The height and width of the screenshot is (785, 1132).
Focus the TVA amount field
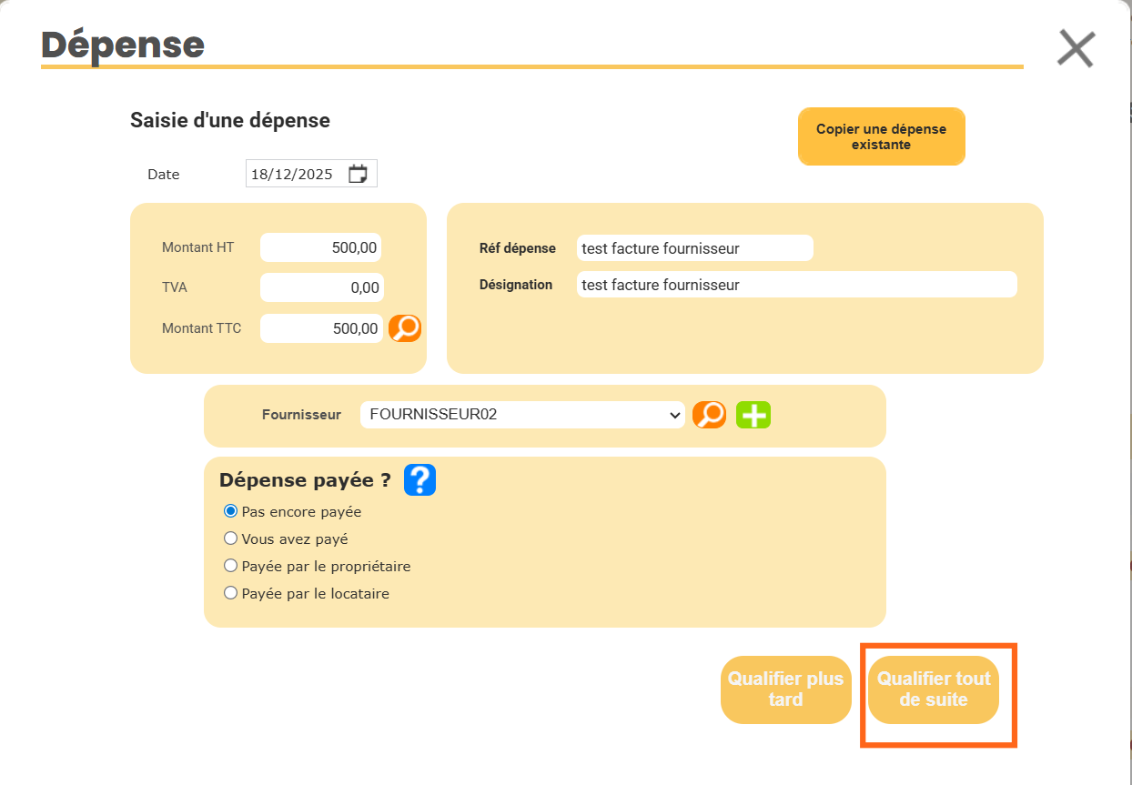320,287
